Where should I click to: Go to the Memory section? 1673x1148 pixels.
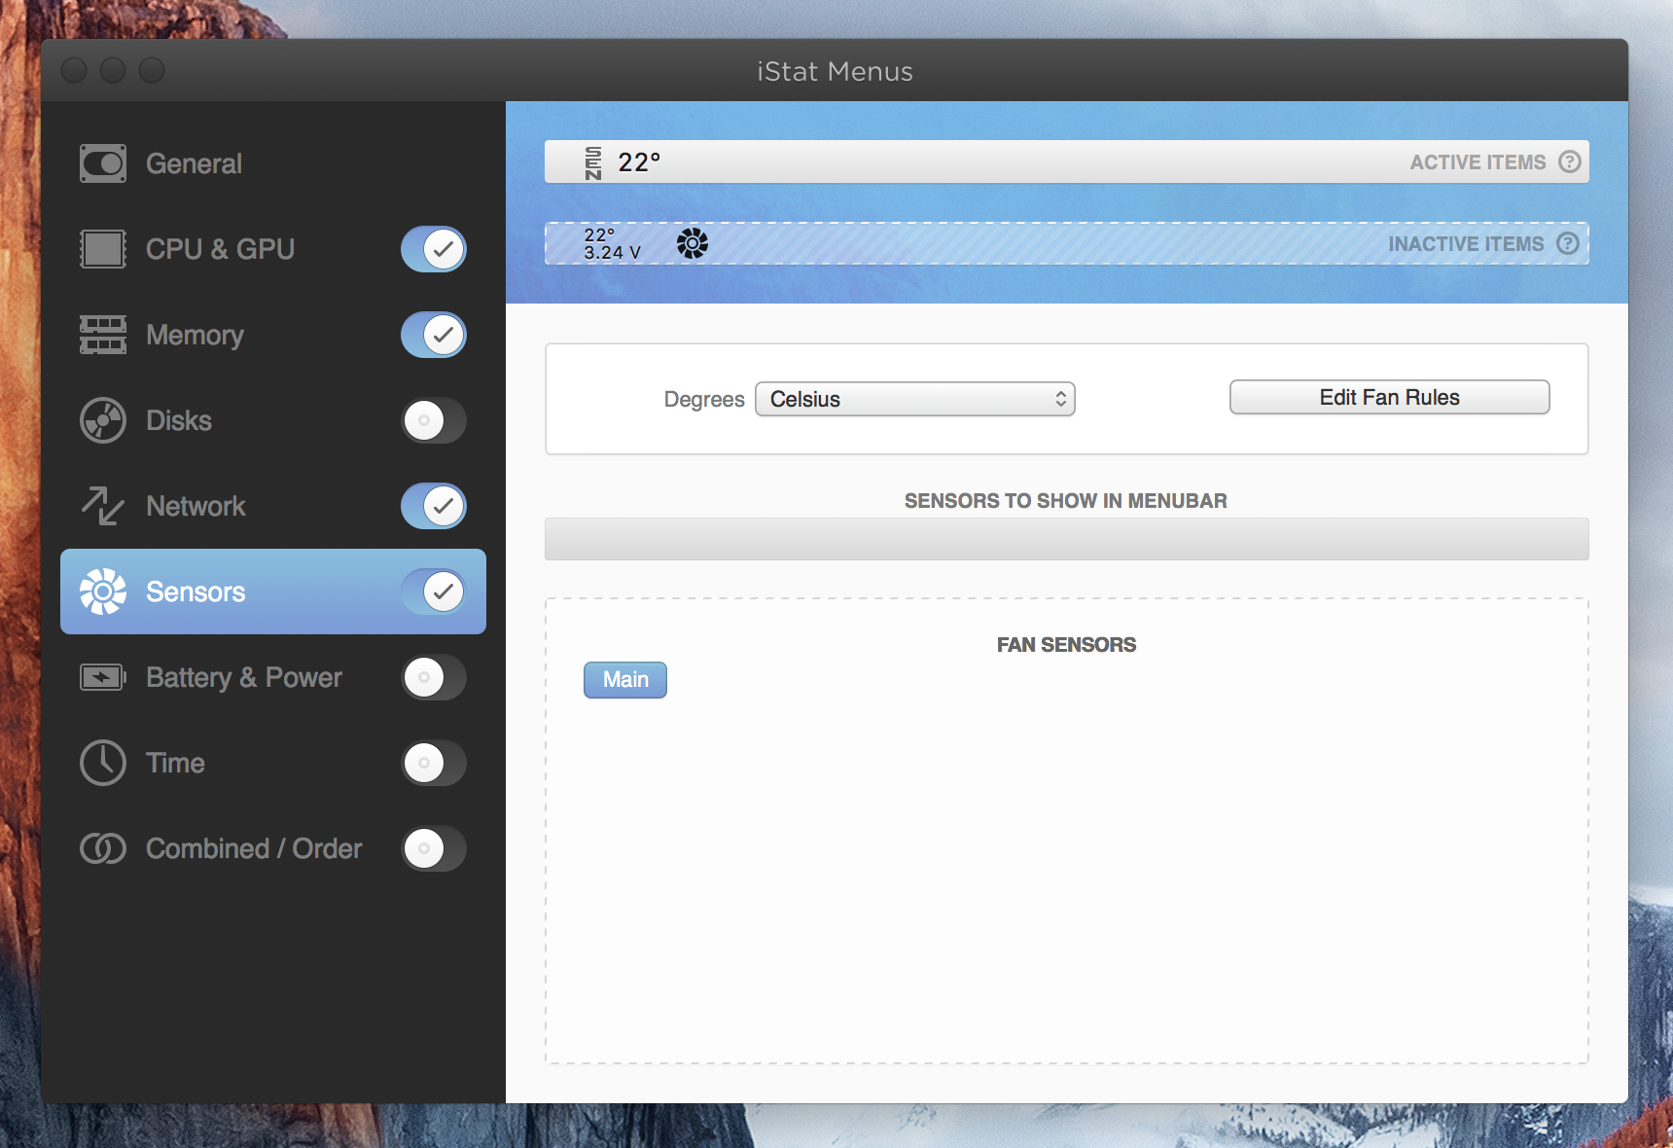(195, 335)
